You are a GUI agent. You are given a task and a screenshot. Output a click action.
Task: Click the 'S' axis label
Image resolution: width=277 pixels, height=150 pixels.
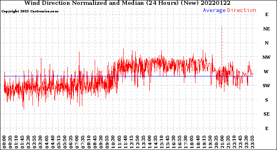pyautogui.click(x=267, y=100)
